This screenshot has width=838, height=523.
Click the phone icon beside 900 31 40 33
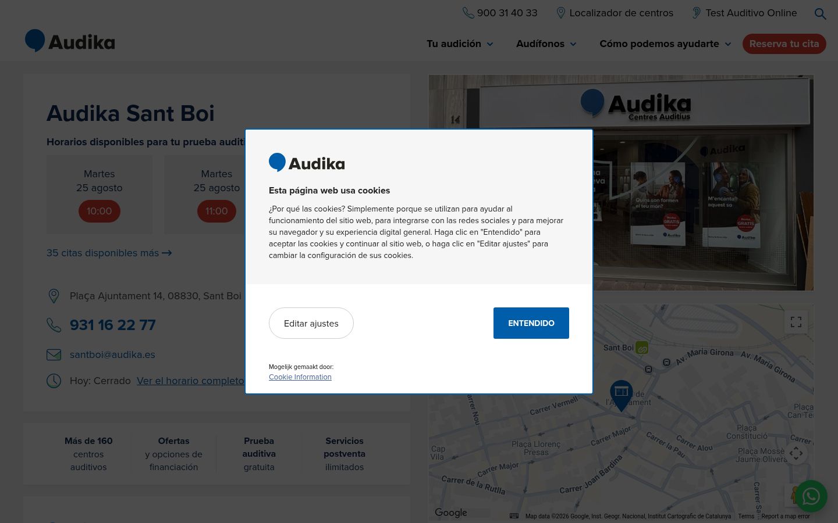(x=468, y=13)
